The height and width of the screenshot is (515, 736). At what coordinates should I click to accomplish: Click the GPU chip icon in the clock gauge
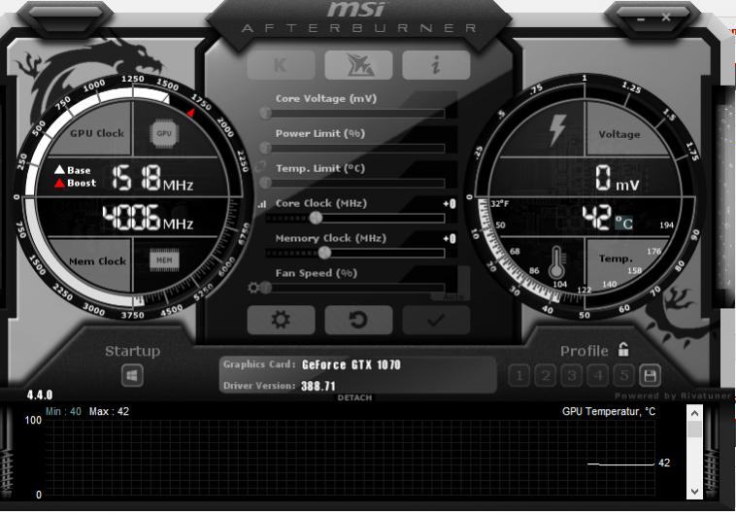[164, 133]
